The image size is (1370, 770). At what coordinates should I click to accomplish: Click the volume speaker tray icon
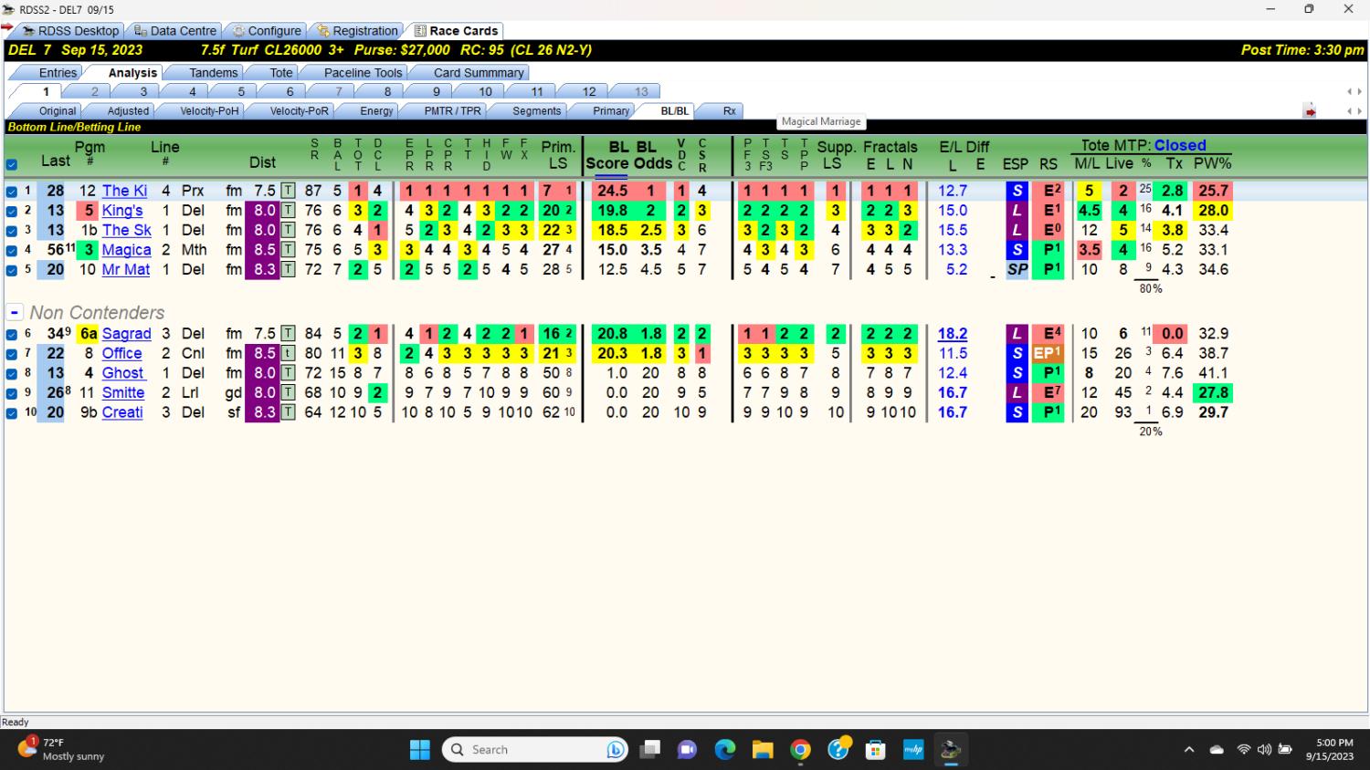[x=1264, y=750]
